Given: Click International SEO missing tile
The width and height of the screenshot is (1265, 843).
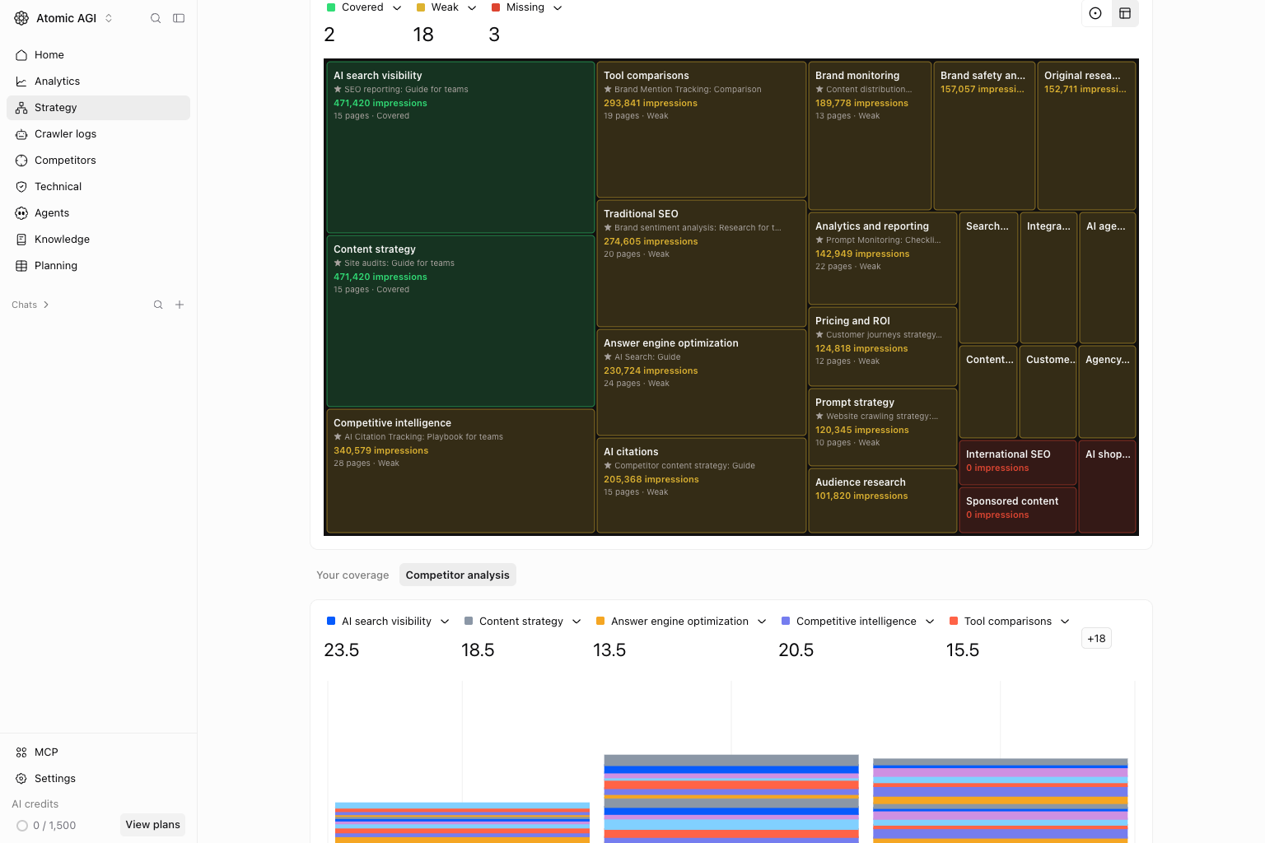Looking at the screenshot, I should pyautogui.click(x=1018, y=463).
